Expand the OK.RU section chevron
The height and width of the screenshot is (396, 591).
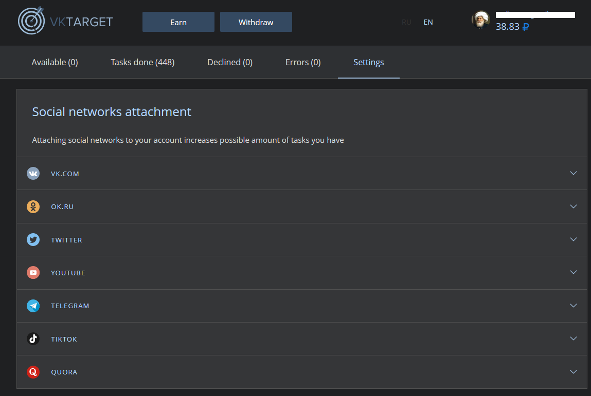574,206
